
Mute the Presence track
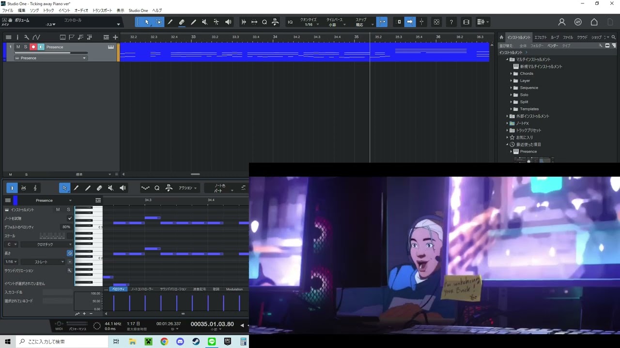tap(18, 47)
